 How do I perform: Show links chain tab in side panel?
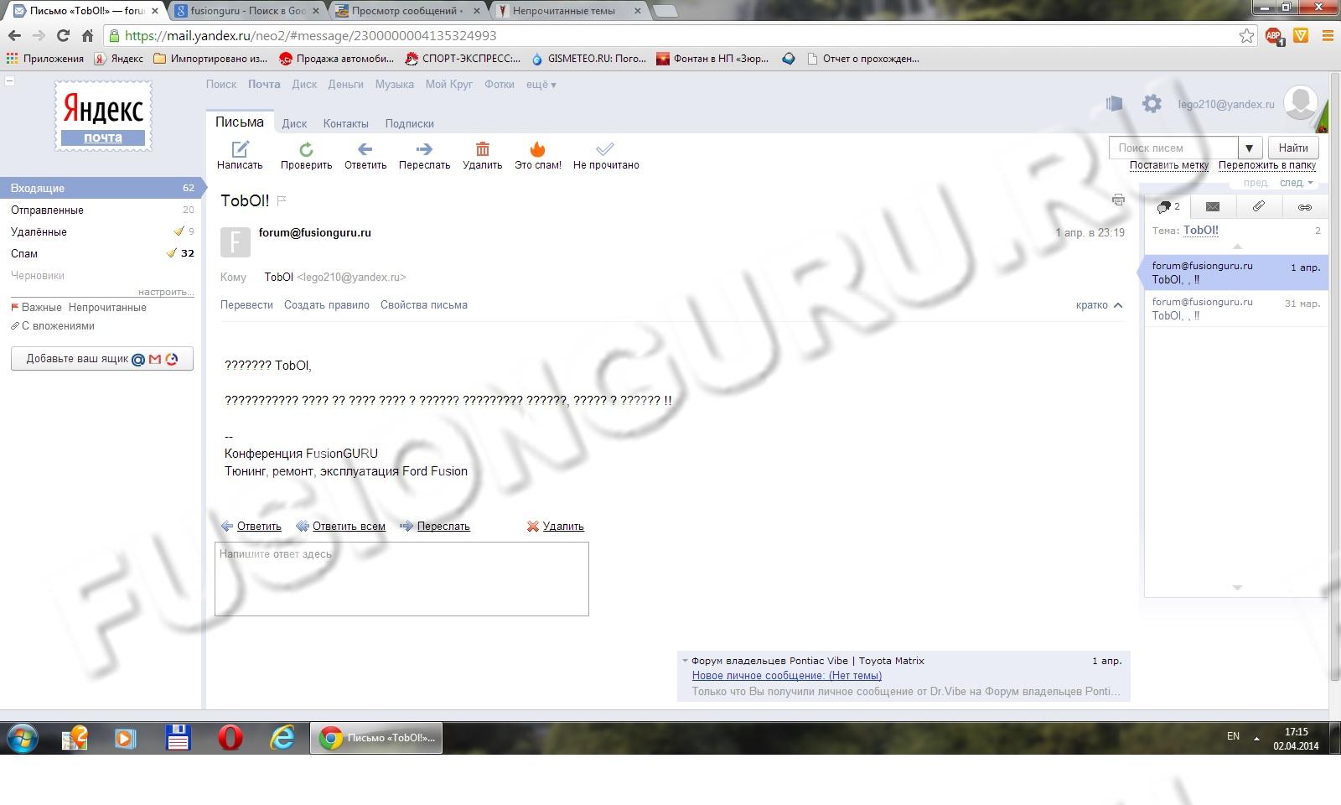click(1305, 206)
